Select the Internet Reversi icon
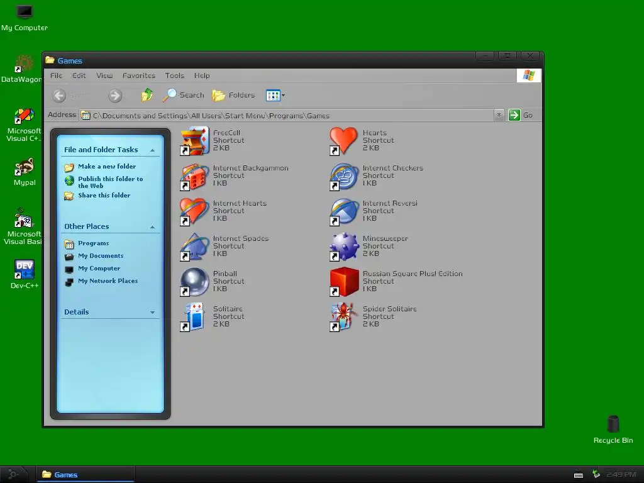644x483 pixels. (344, 211)
